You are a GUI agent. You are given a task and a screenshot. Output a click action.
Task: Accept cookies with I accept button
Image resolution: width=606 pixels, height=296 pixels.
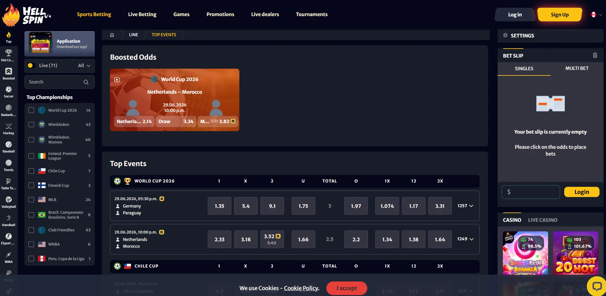pos(347,288)
